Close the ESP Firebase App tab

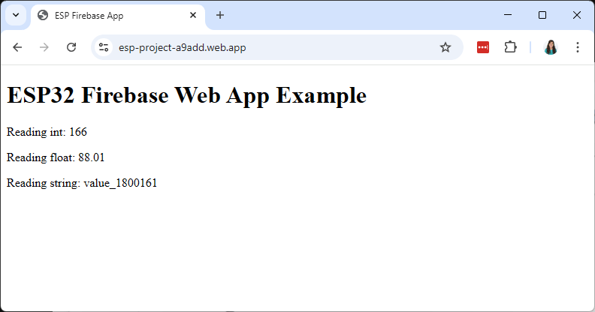pos(194,15)
